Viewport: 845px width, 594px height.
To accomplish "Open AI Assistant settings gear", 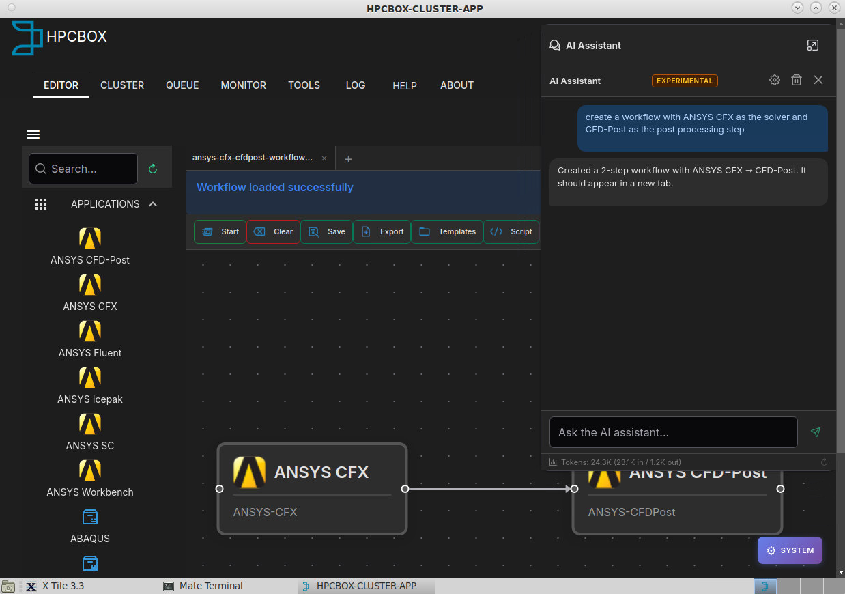I will click(774, 80).
